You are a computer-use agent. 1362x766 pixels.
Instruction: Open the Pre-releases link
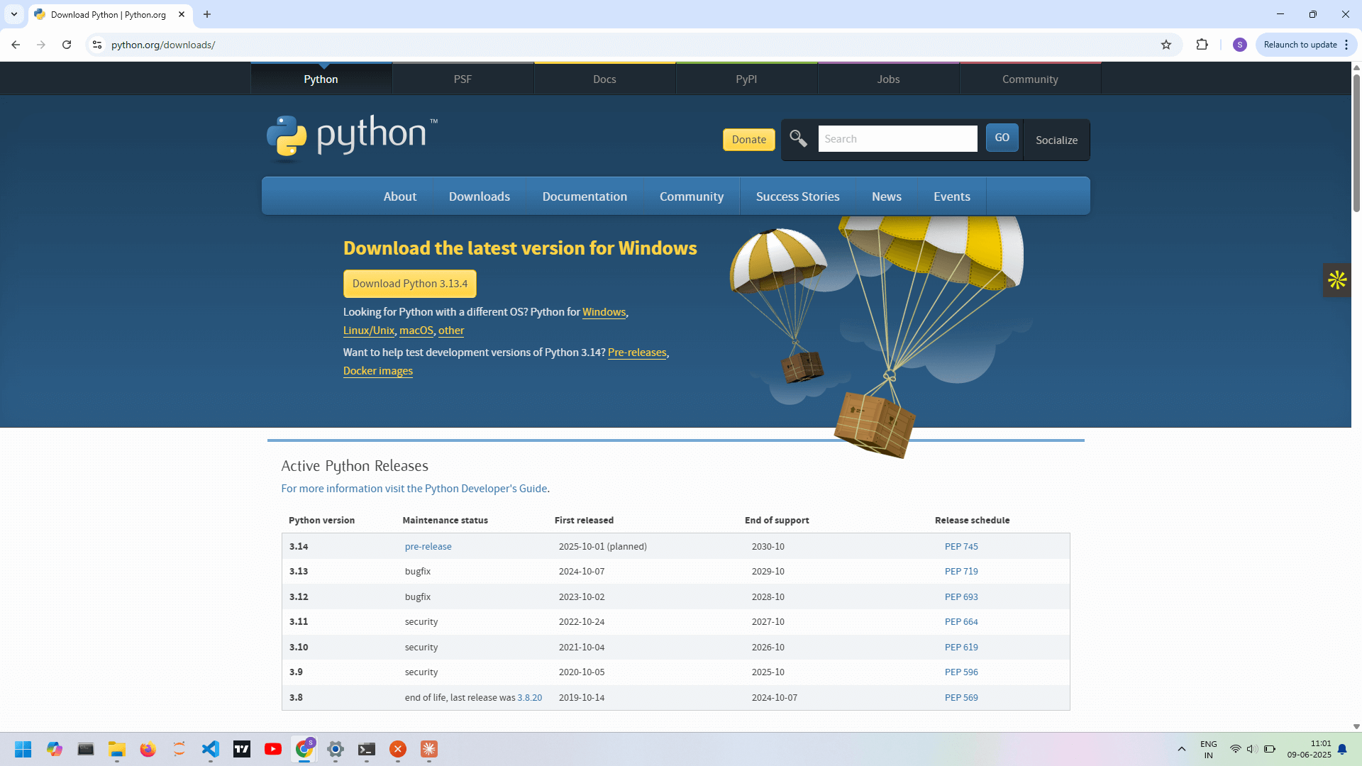(637, 353)
